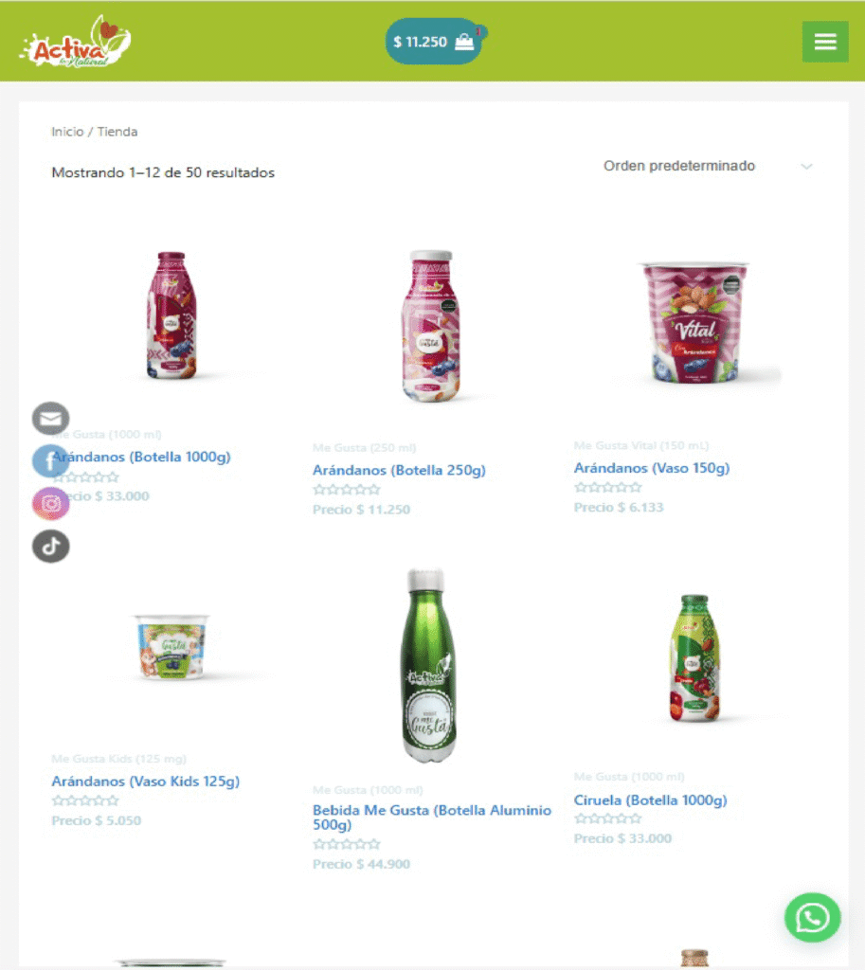The width and height of the screenshot is (865, 970).
Task: Go to Inicio breadcrumb link
Action: tap(67, 132)
